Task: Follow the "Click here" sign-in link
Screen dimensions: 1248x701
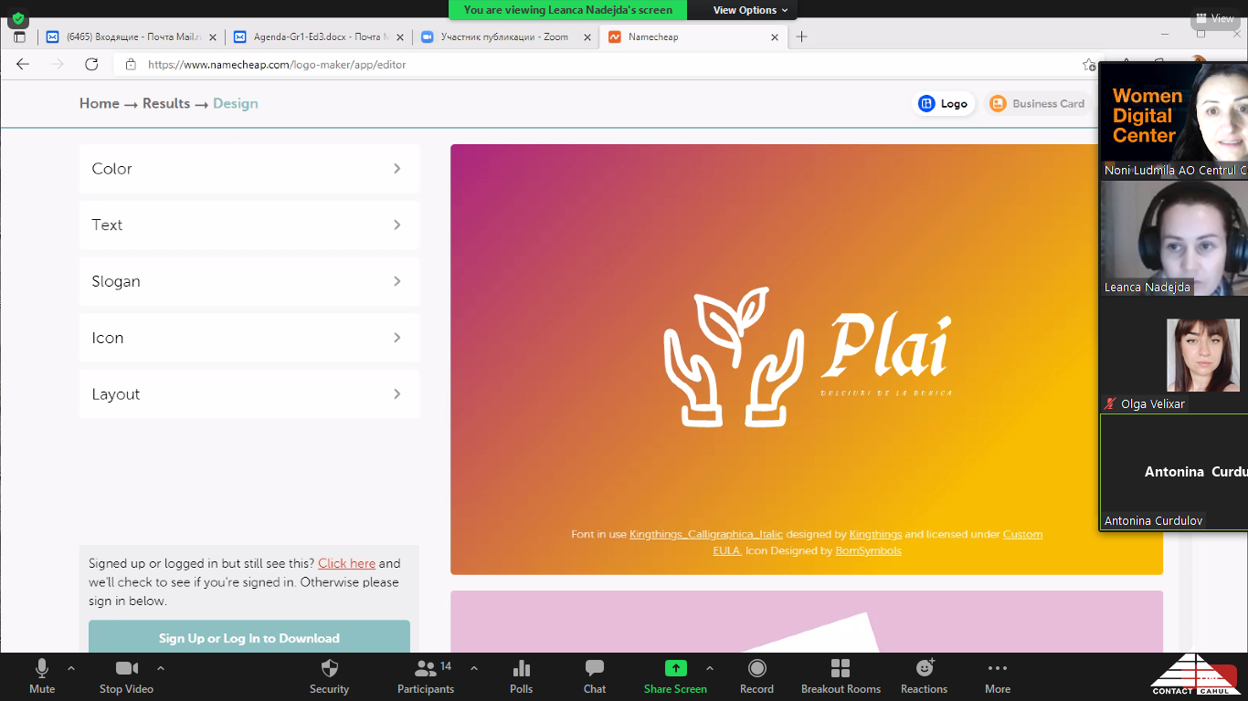Action: tap(346, 563)
